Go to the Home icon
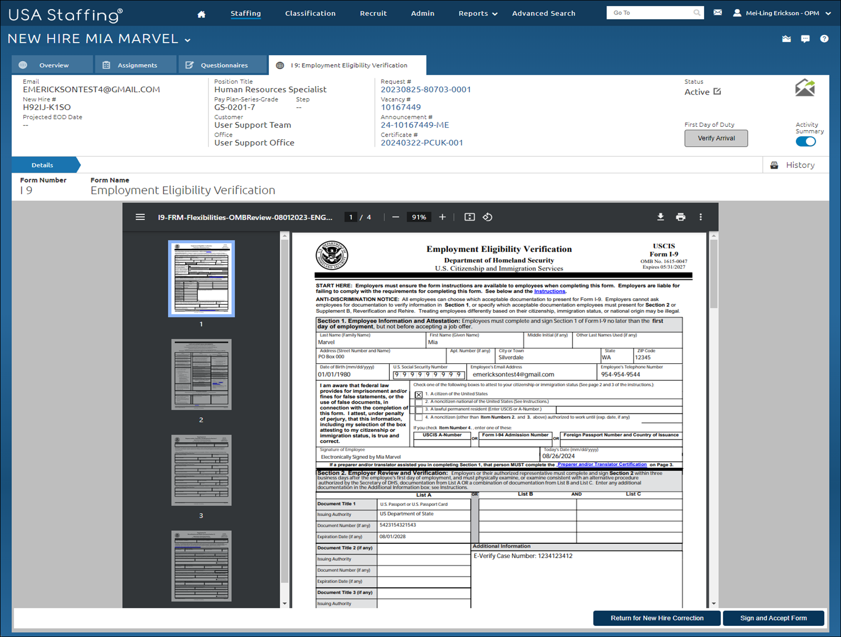This screenshot has height=637, width=841. 201,14
